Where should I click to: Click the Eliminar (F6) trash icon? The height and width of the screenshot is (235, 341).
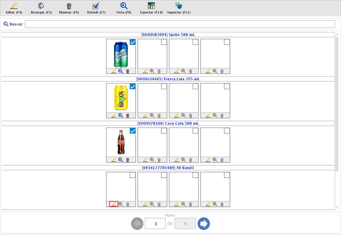(69, 6)
